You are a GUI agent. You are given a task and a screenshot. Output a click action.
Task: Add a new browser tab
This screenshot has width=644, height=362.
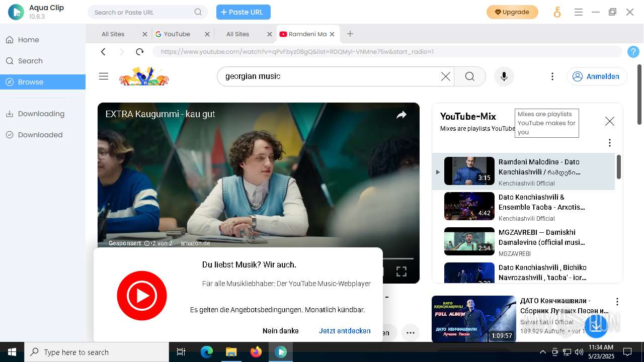click(x=350, y=34)
